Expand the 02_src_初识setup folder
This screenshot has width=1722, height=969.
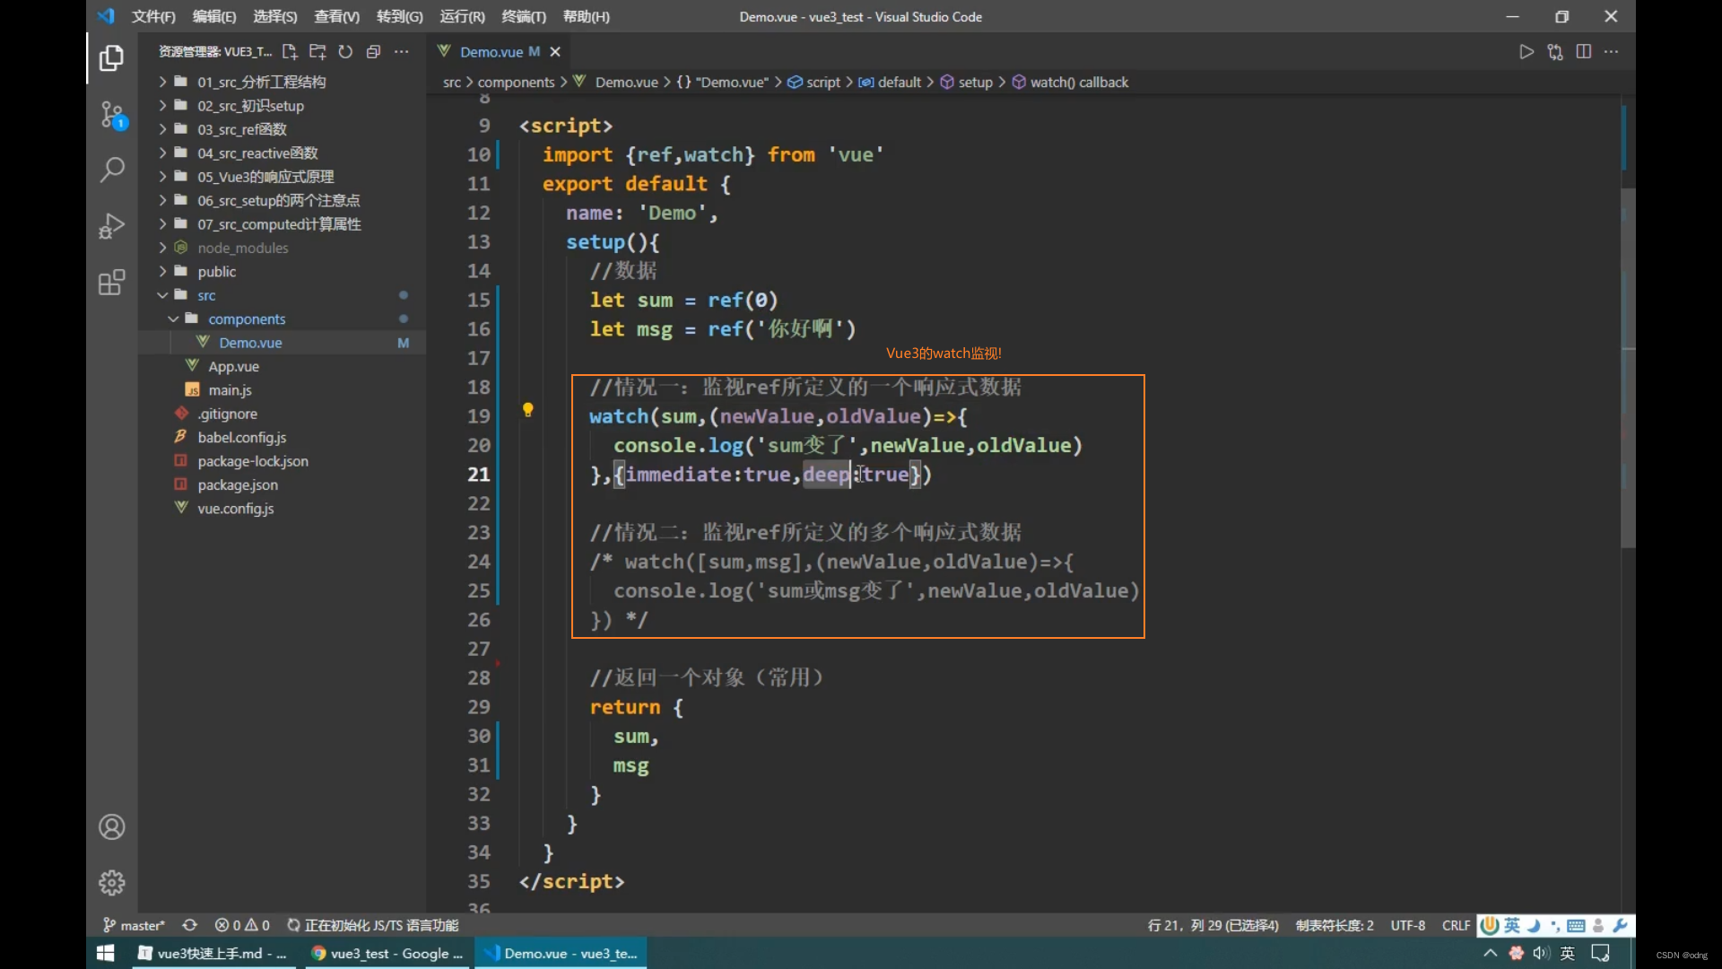click(x=282, y=106)
